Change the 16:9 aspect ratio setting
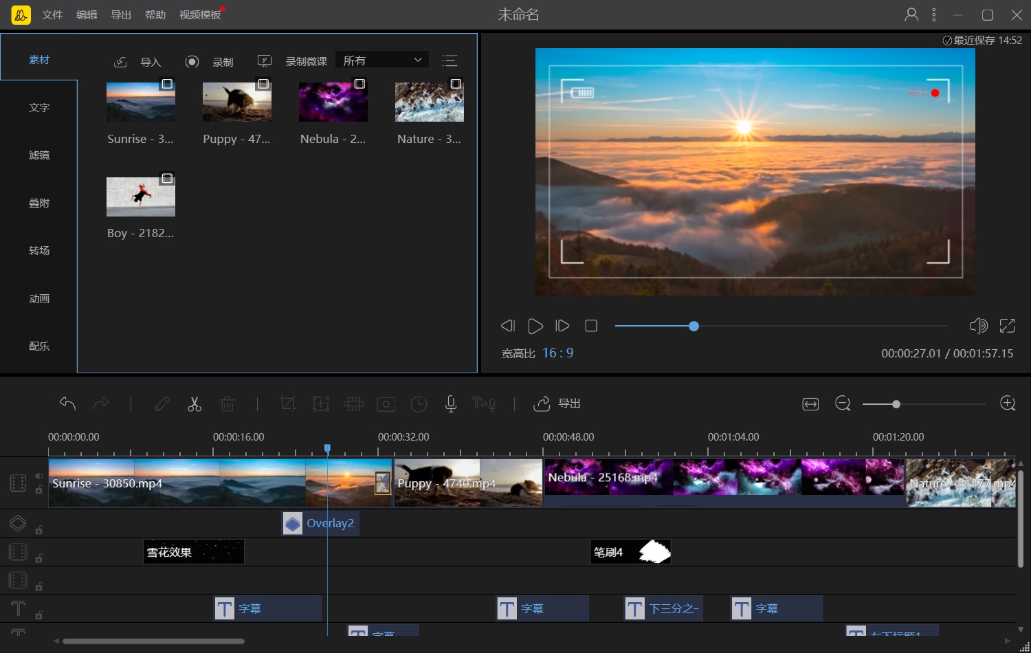 coord(557,353)
